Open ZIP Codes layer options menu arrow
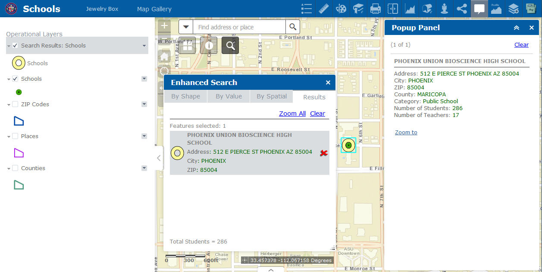542x272 pixels. point(144,104)
